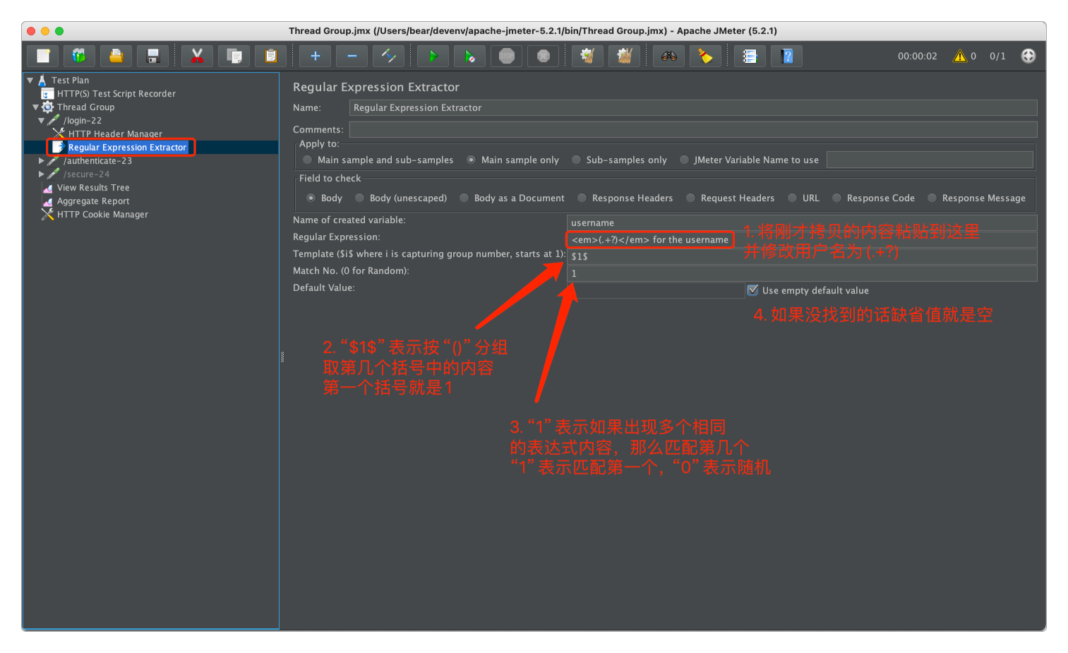
Task: Click the JMeter Variable Name text field
Action: coord(930,160)
